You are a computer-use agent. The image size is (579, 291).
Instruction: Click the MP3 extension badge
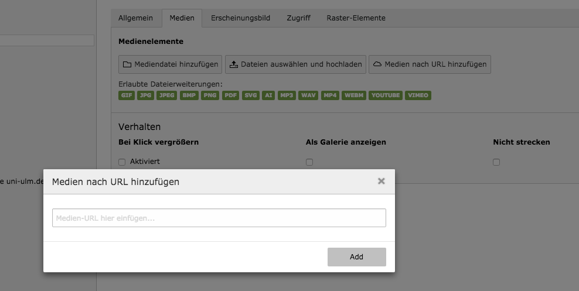coord(287,95)
